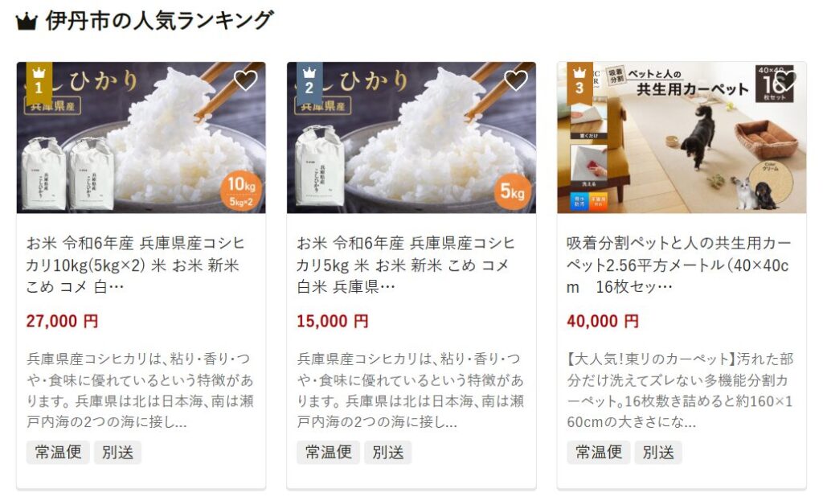The image size is (823, 501).
Task: Open the 10kg Koshihikari rice product image
Action: click(141, 138)
